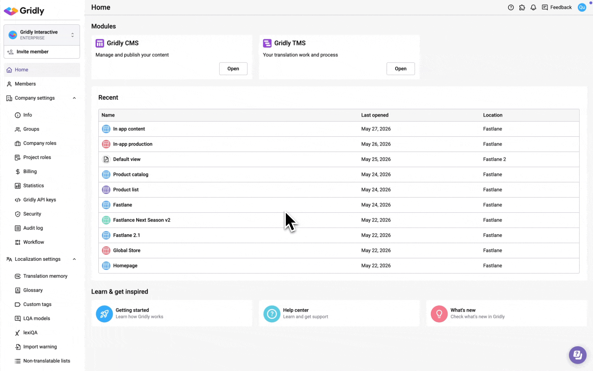Open notifications bell icon

pyautogui.click(x=533, y=8)
